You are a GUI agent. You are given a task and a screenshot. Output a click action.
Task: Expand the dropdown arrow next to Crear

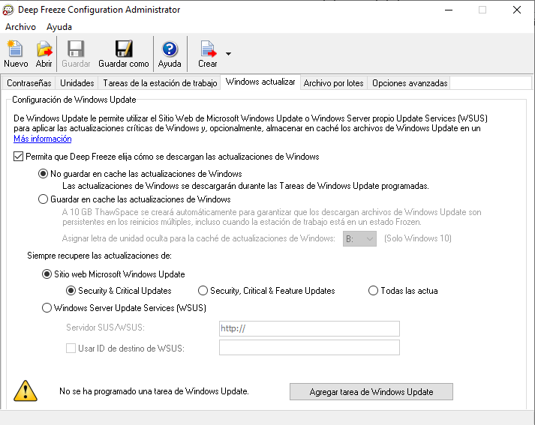[x=228, y=53]
